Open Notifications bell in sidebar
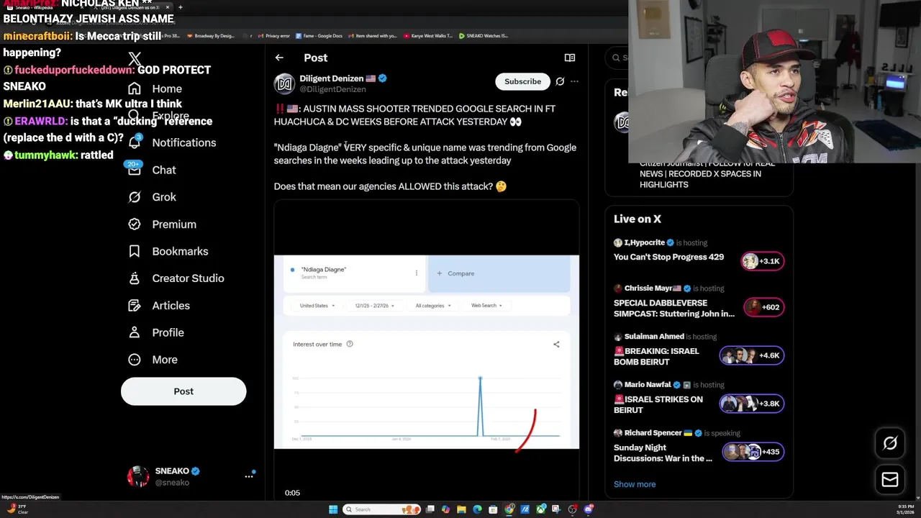This screenshot has height=518, width=921. click(x=171, y=142)
